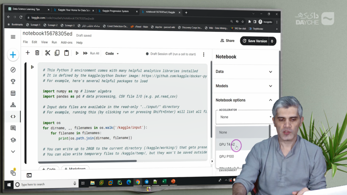Open the Help menu
This screenshot has width=347, height=195.
click(x=79, y=43)
